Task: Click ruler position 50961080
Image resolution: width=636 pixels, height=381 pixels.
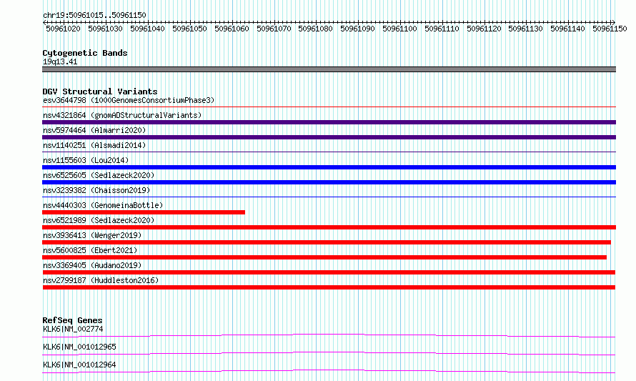Action: pyautogui.click(x=316, y=29)
